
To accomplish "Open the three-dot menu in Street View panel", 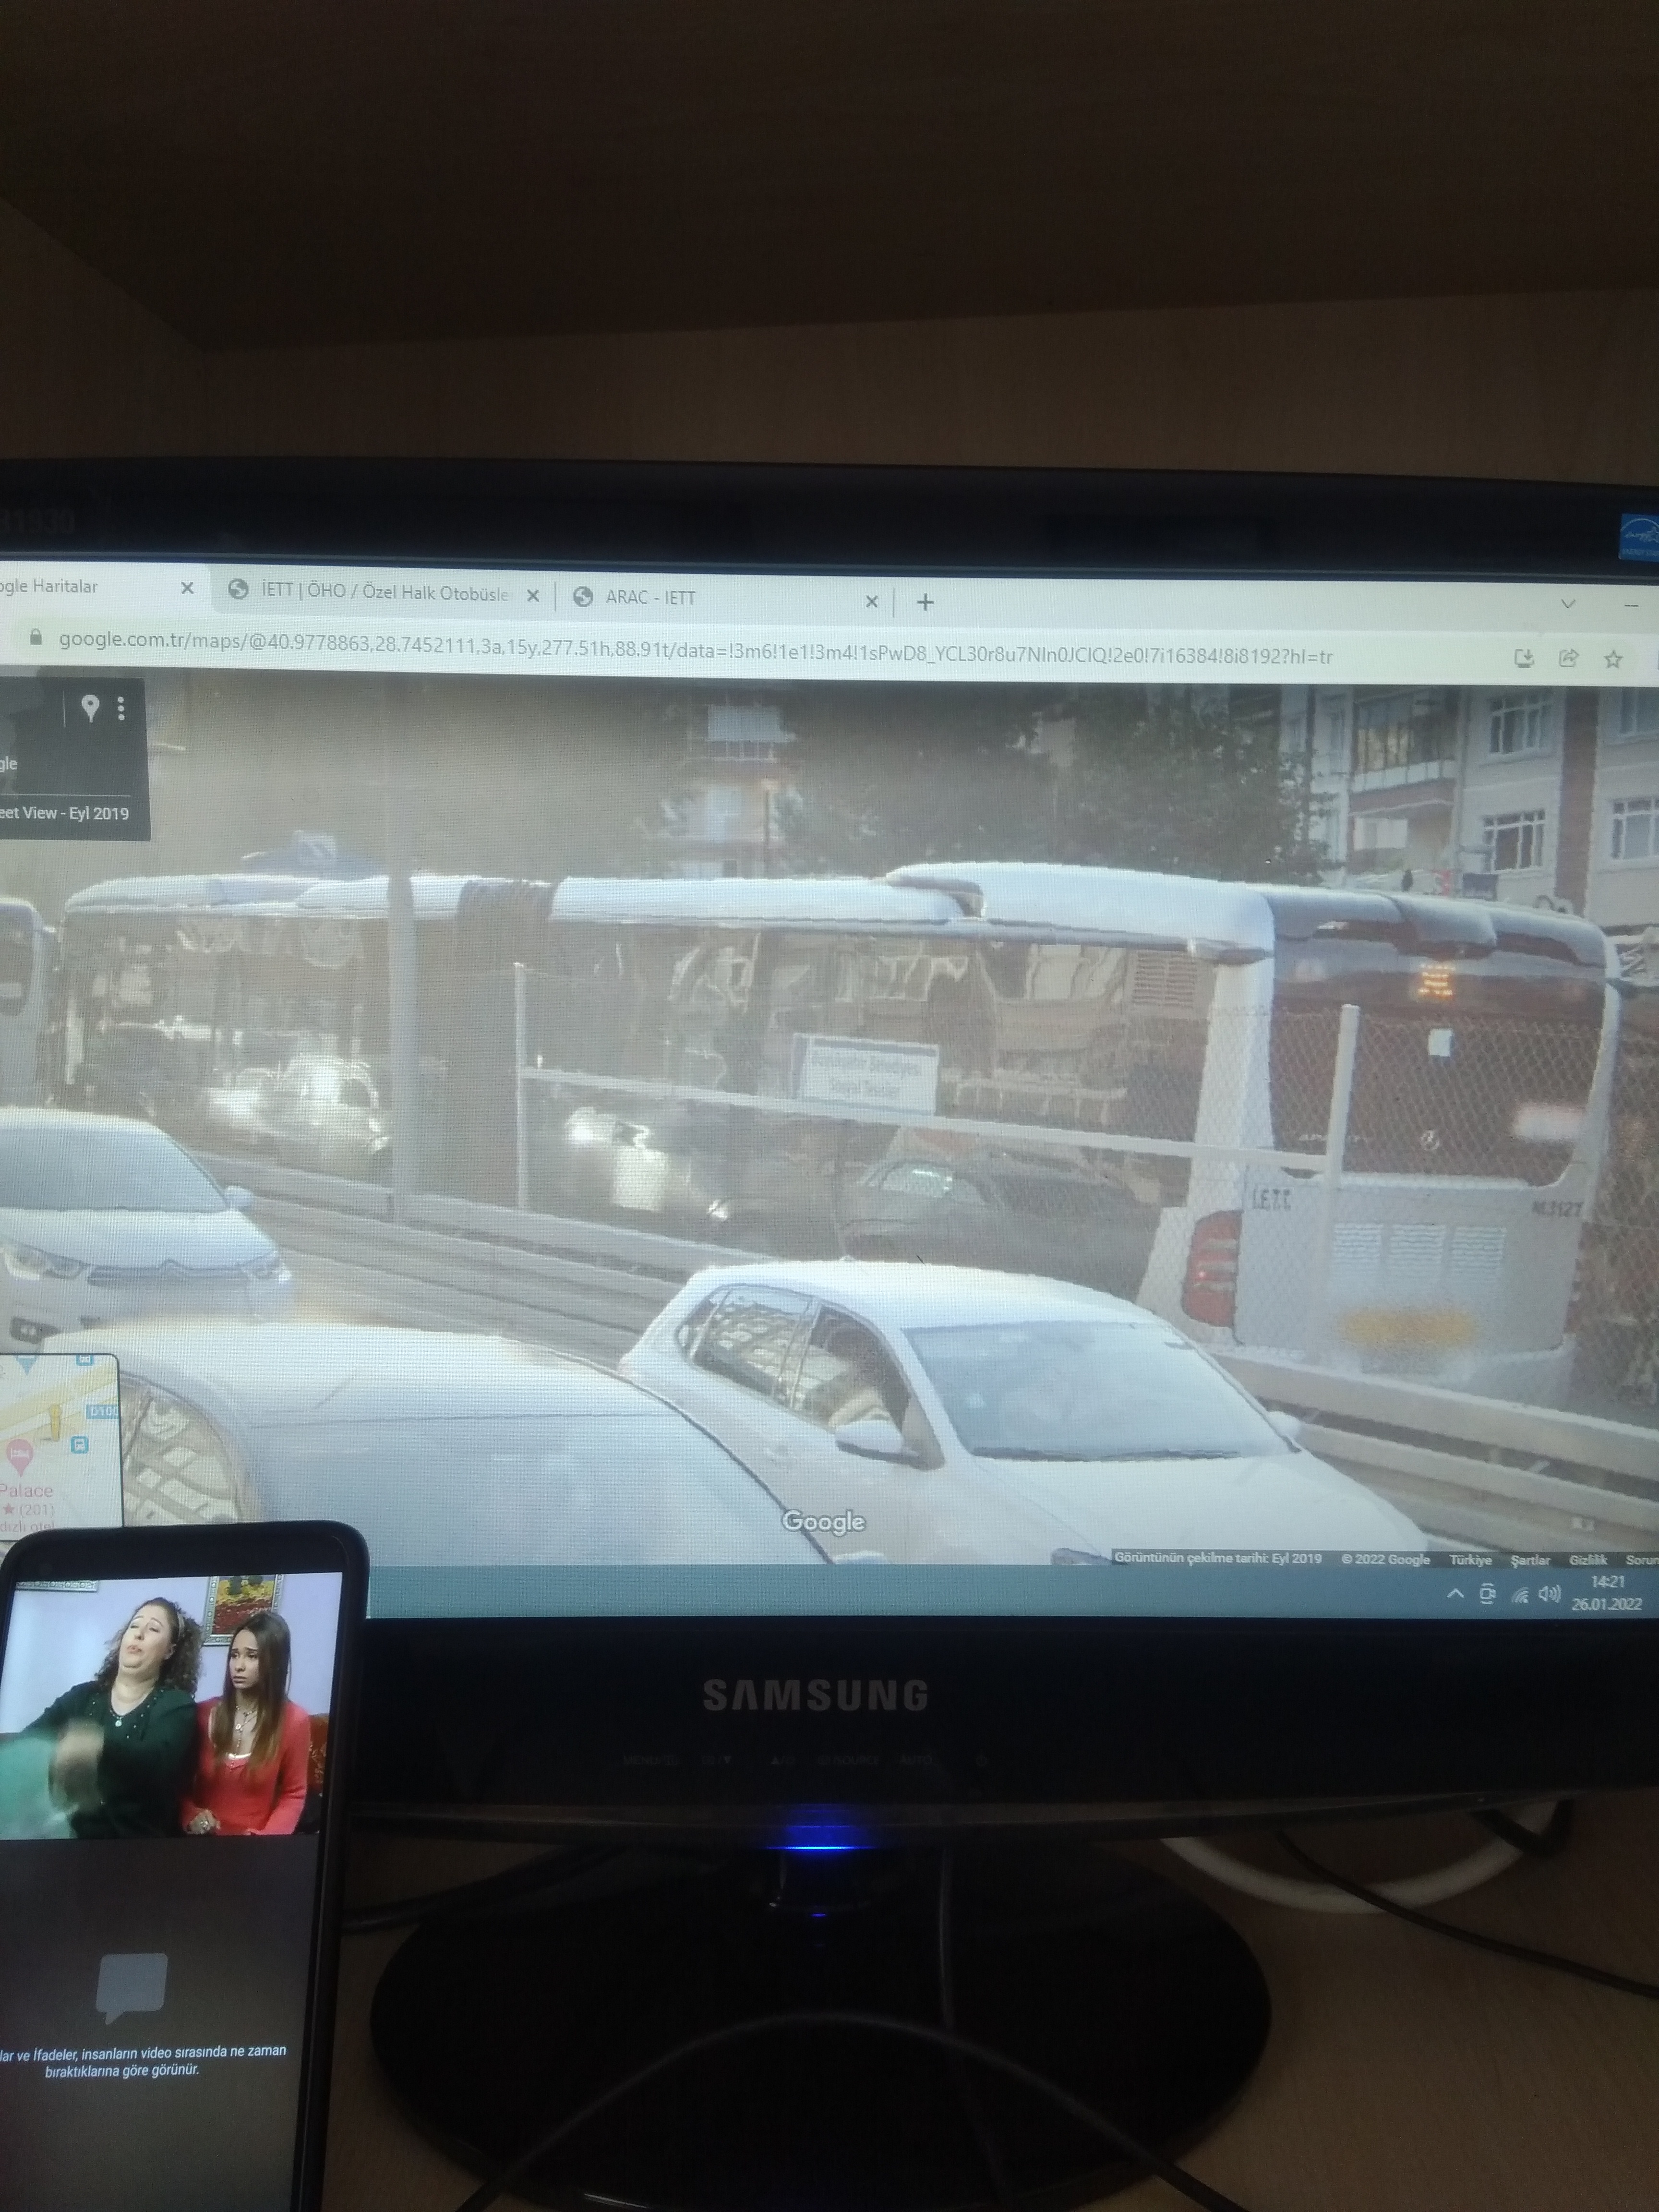I will (121, 708).
